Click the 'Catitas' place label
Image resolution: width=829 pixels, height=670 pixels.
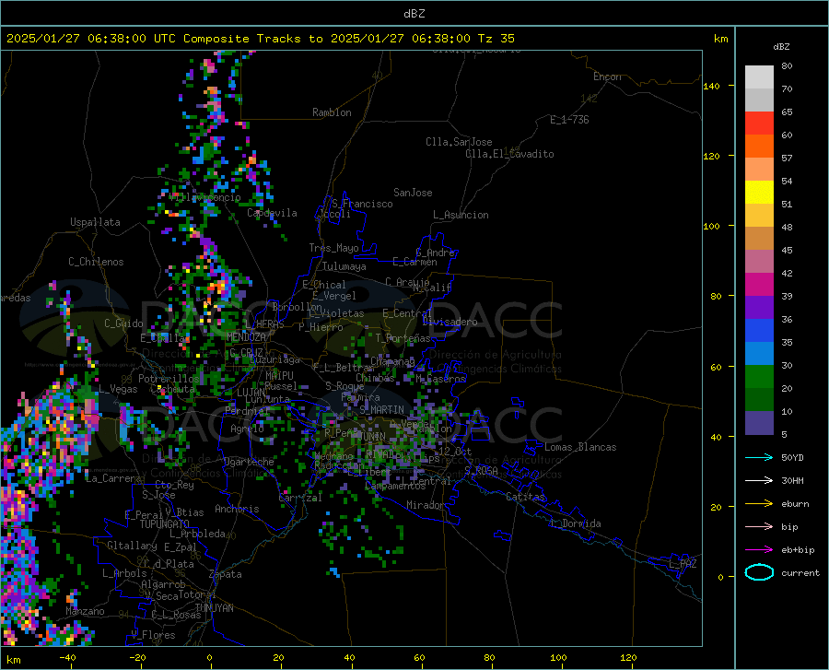[x=525, y=497]
